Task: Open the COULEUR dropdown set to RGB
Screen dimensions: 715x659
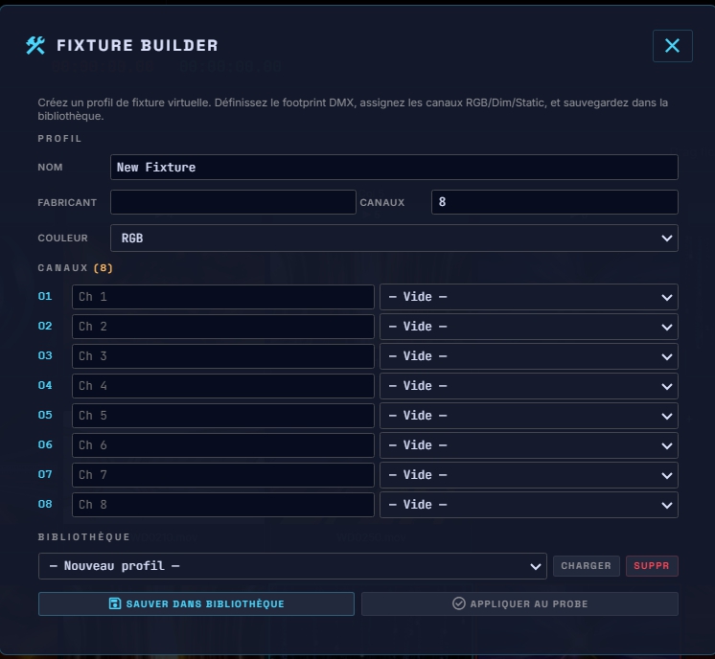Action: click(x=394, y=238)
